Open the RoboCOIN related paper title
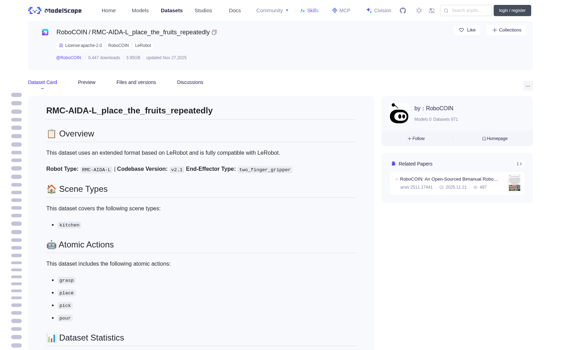 coord(449,179)
